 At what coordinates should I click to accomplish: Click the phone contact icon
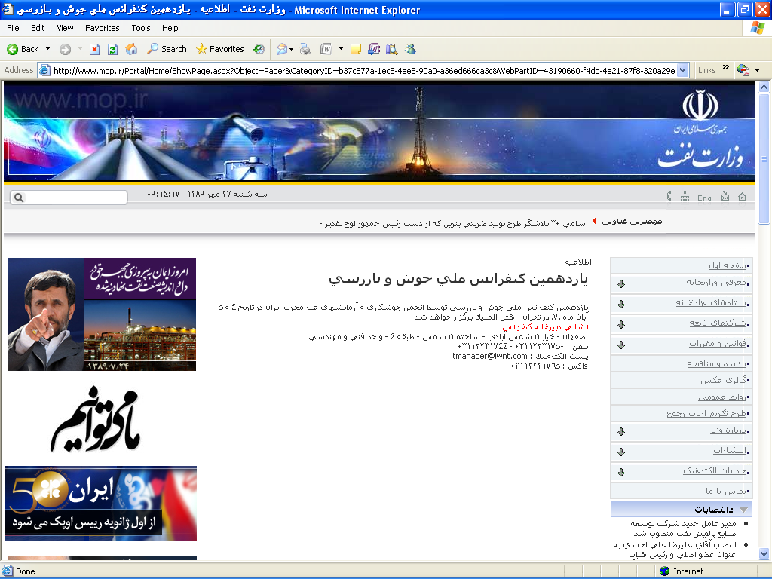coord(669,197)
